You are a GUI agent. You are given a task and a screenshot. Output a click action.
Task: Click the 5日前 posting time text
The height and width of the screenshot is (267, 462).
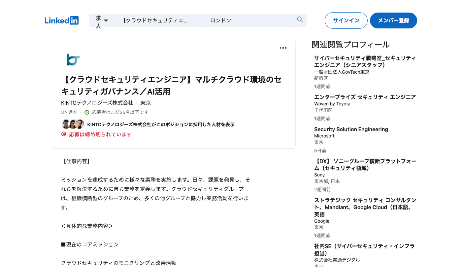[x=320, y=150]
